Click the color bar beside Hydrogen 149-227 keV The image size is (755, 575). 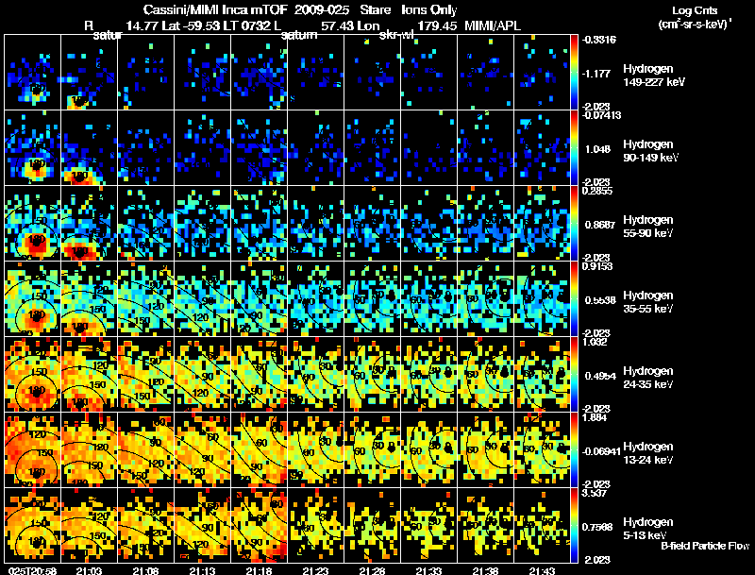point(574,73)
